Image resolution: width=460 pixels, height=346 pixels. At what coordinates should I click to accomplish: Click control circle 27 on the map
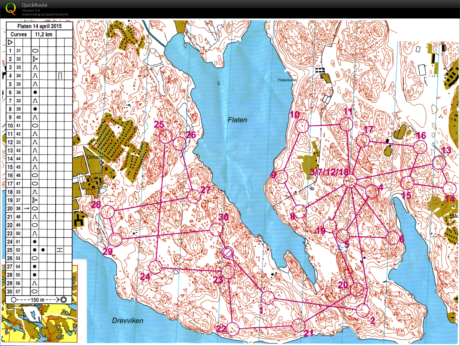(194, 196)
